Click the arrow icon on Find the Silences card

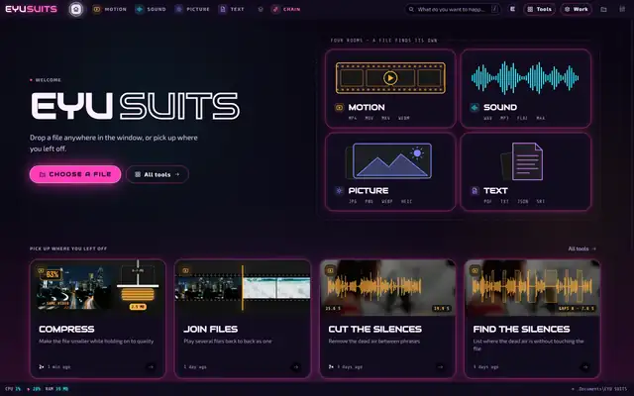click(x=585, y=367)
